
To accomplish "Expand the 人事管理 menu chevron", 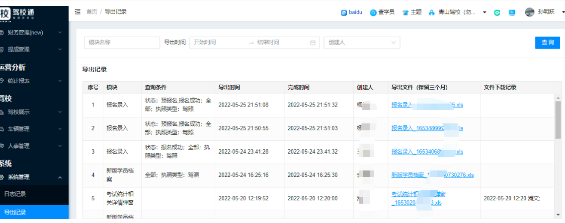I will (60, 146).
